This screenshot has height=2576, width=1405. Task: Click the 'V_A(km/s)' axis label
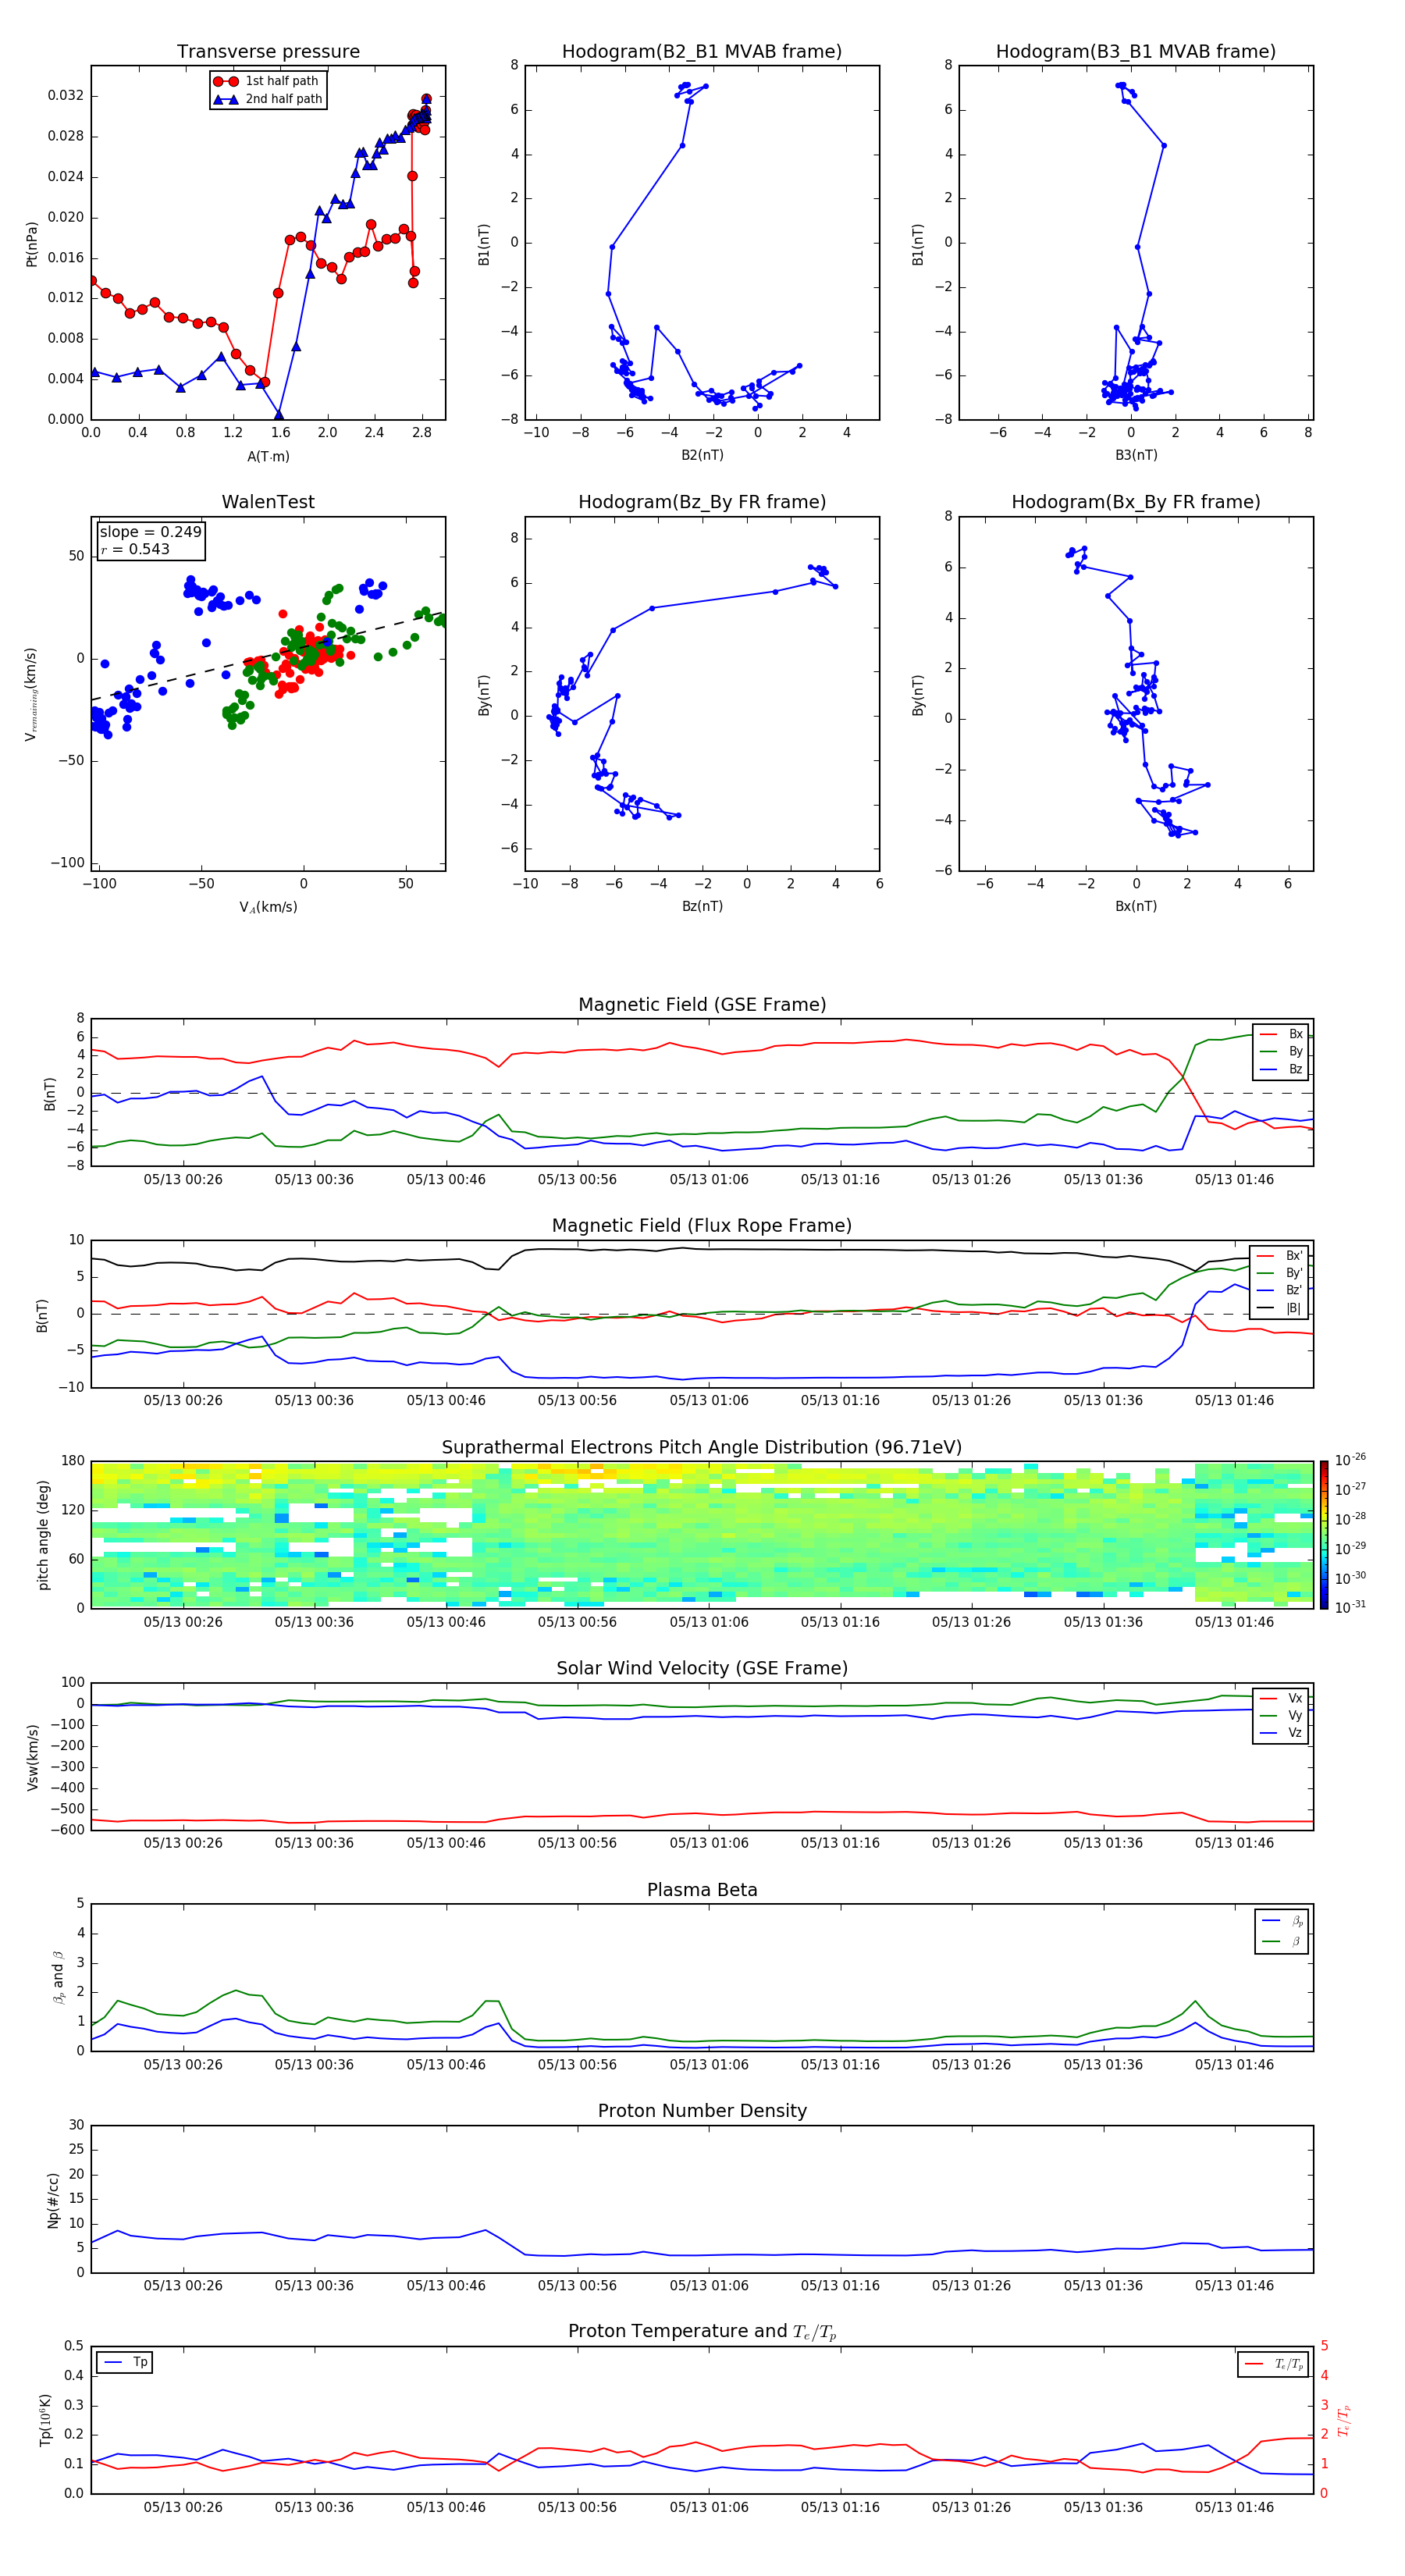268,908
